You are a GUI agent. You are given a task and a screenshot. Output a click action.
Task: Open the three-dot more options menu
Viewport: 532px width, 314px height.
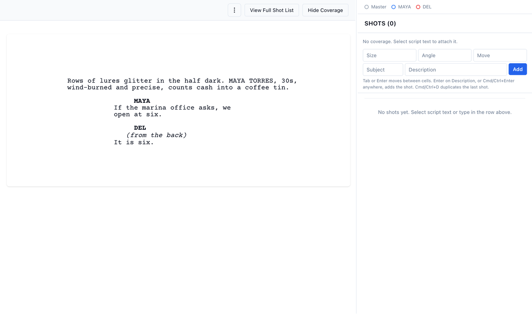(x=235, y=10)
